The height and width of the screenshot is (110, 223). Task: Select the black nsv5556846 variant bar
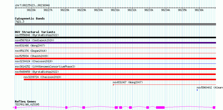[115, 37]
